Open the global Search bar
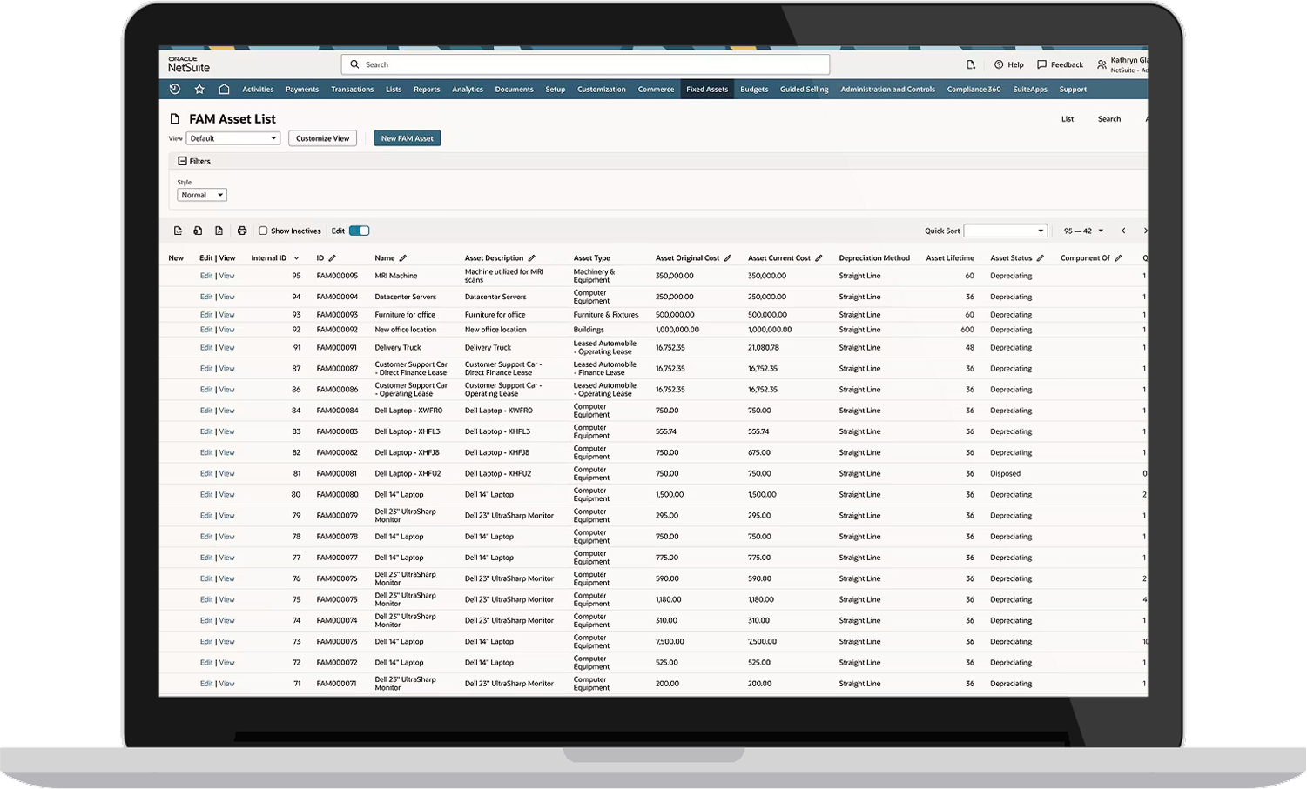Viewport: 1307px width, 789px height. click(x=583, y=64)
